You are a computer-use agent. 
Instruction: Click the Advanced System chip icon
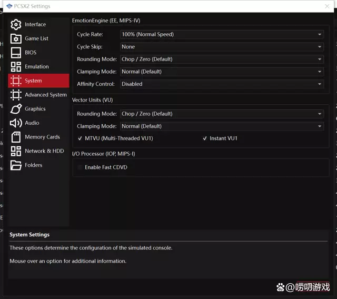tap(16, 95)
